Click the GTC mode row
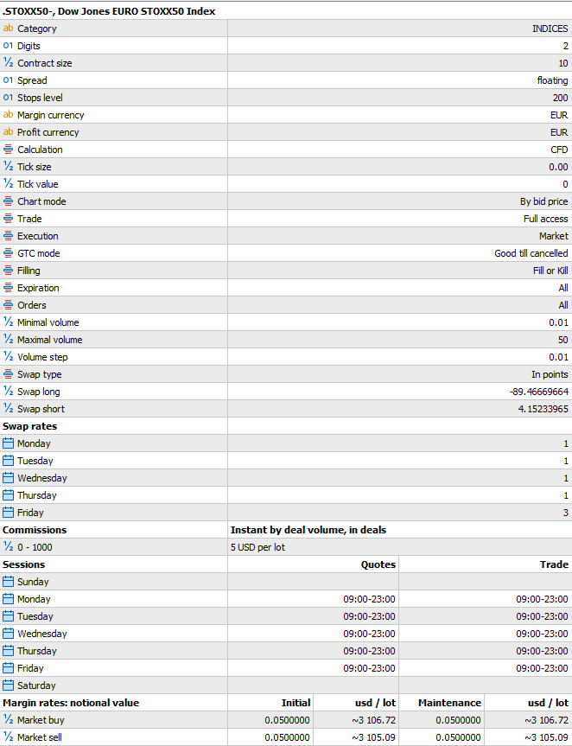Image resolution: width=572 pixels, height=746 pixels. (x=285, y=253)
